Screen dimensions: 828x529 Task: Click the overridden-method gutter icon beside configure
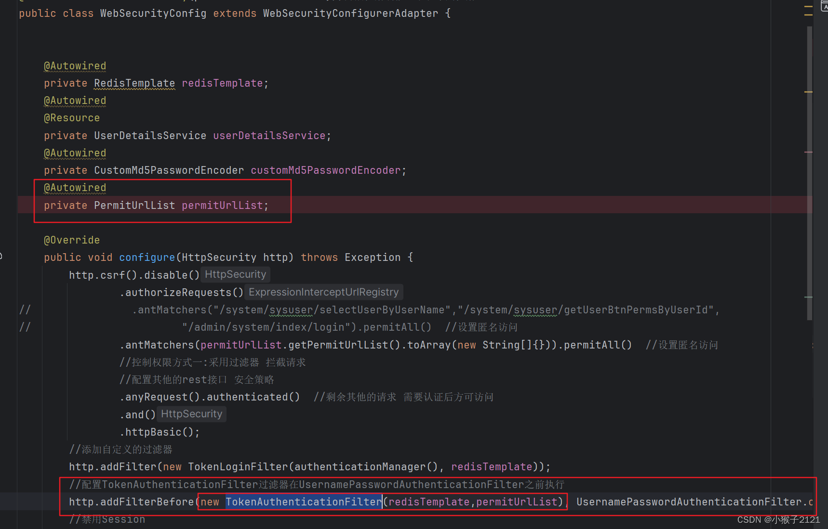[1, 257]
